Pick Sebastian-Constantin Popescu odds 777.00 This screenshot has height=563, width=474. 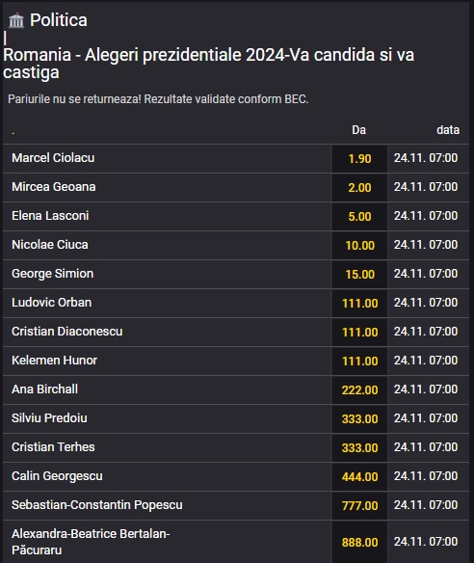coord(359,505)
